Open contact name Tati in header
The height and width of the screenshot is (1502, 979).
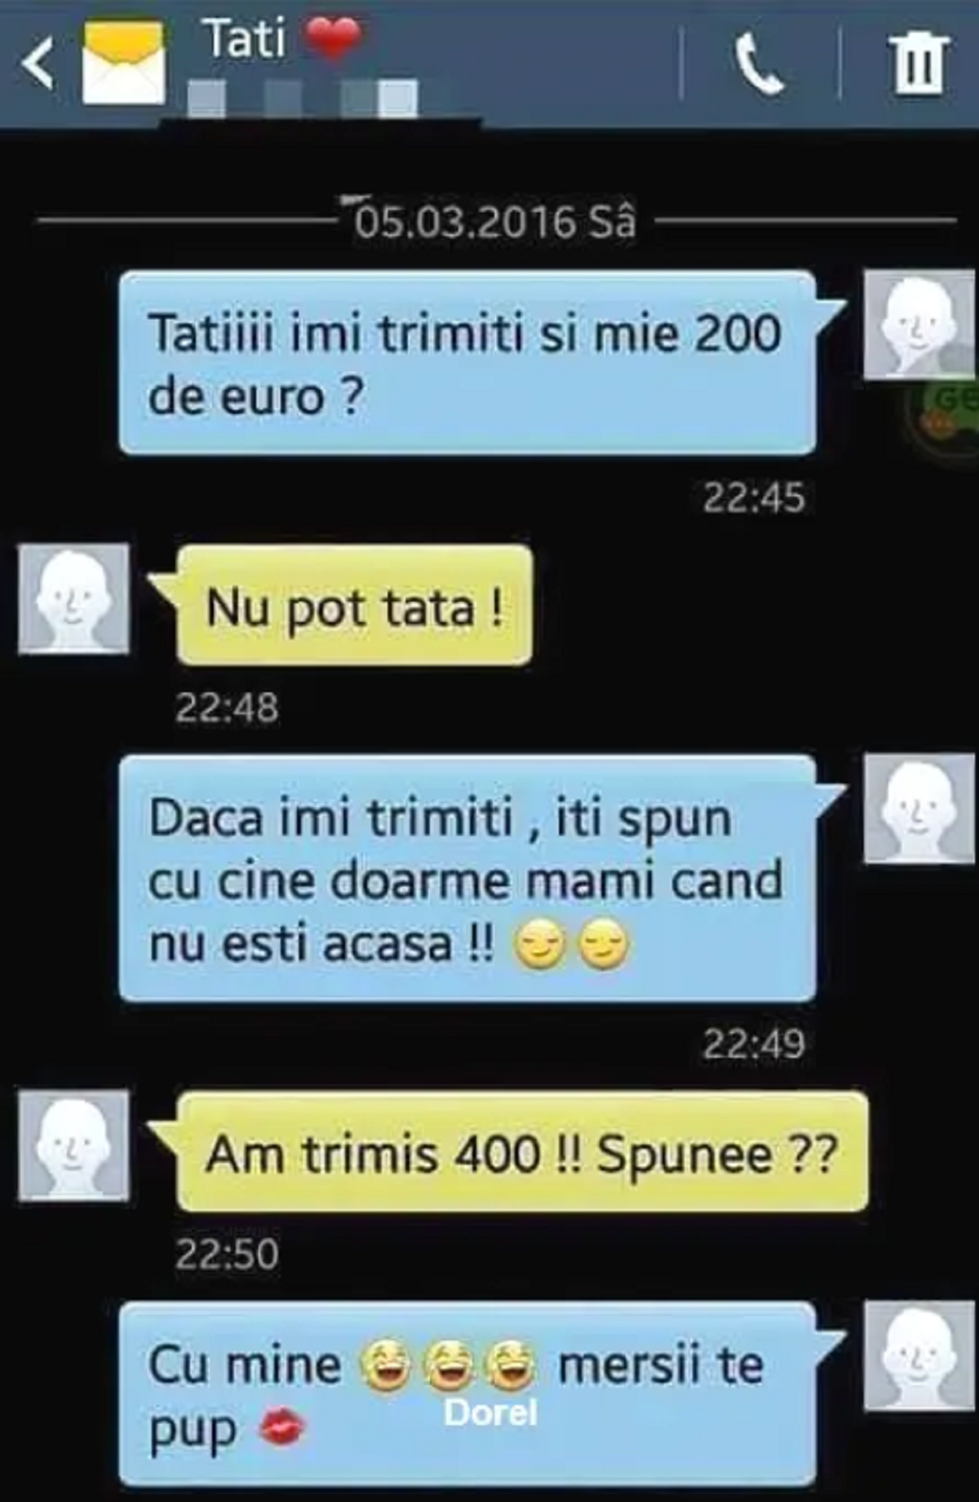(x=244, y=38)
